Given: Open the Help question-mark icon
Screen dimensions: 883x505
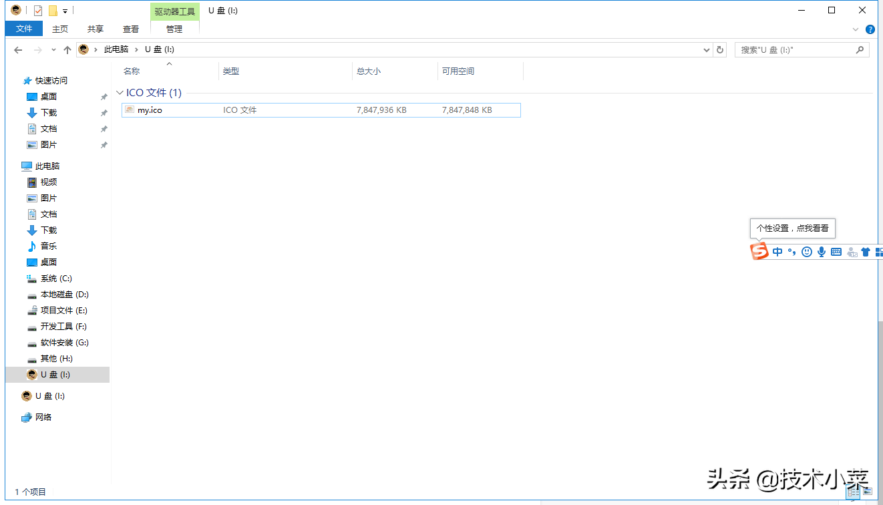Looking at the screenshot, I should (870, 29).
